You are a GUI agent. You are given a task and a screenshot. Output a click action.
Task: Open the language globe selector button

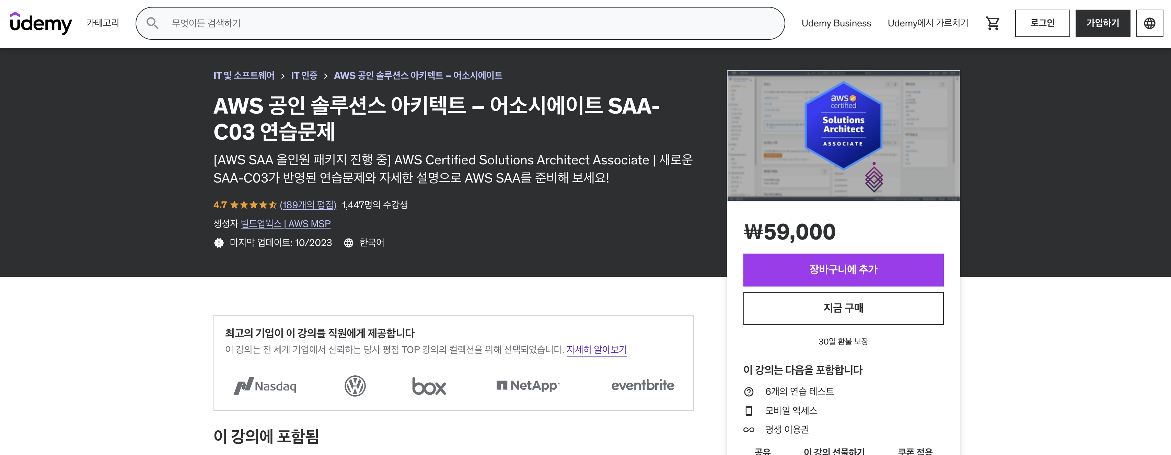[x=1149, y=23]
